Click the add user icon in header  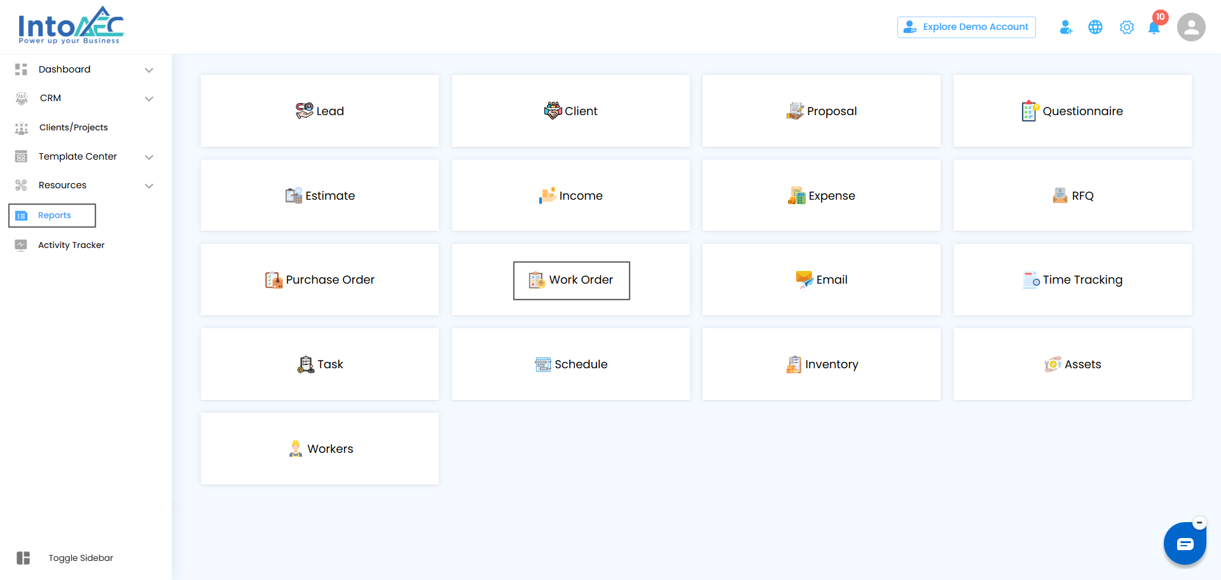(x=1066, y=27)
